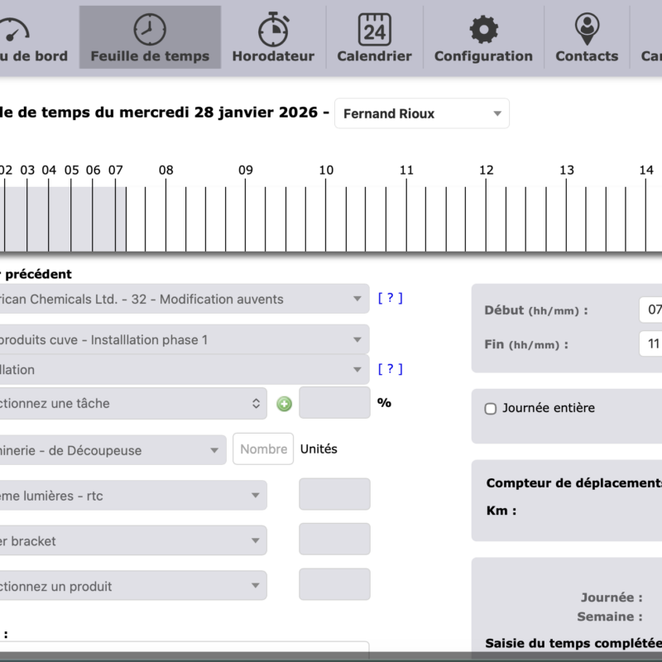This screenshot has height=662, width=662.
Task: Click the help link beside installation dropdown
Action: click(391, 369)
